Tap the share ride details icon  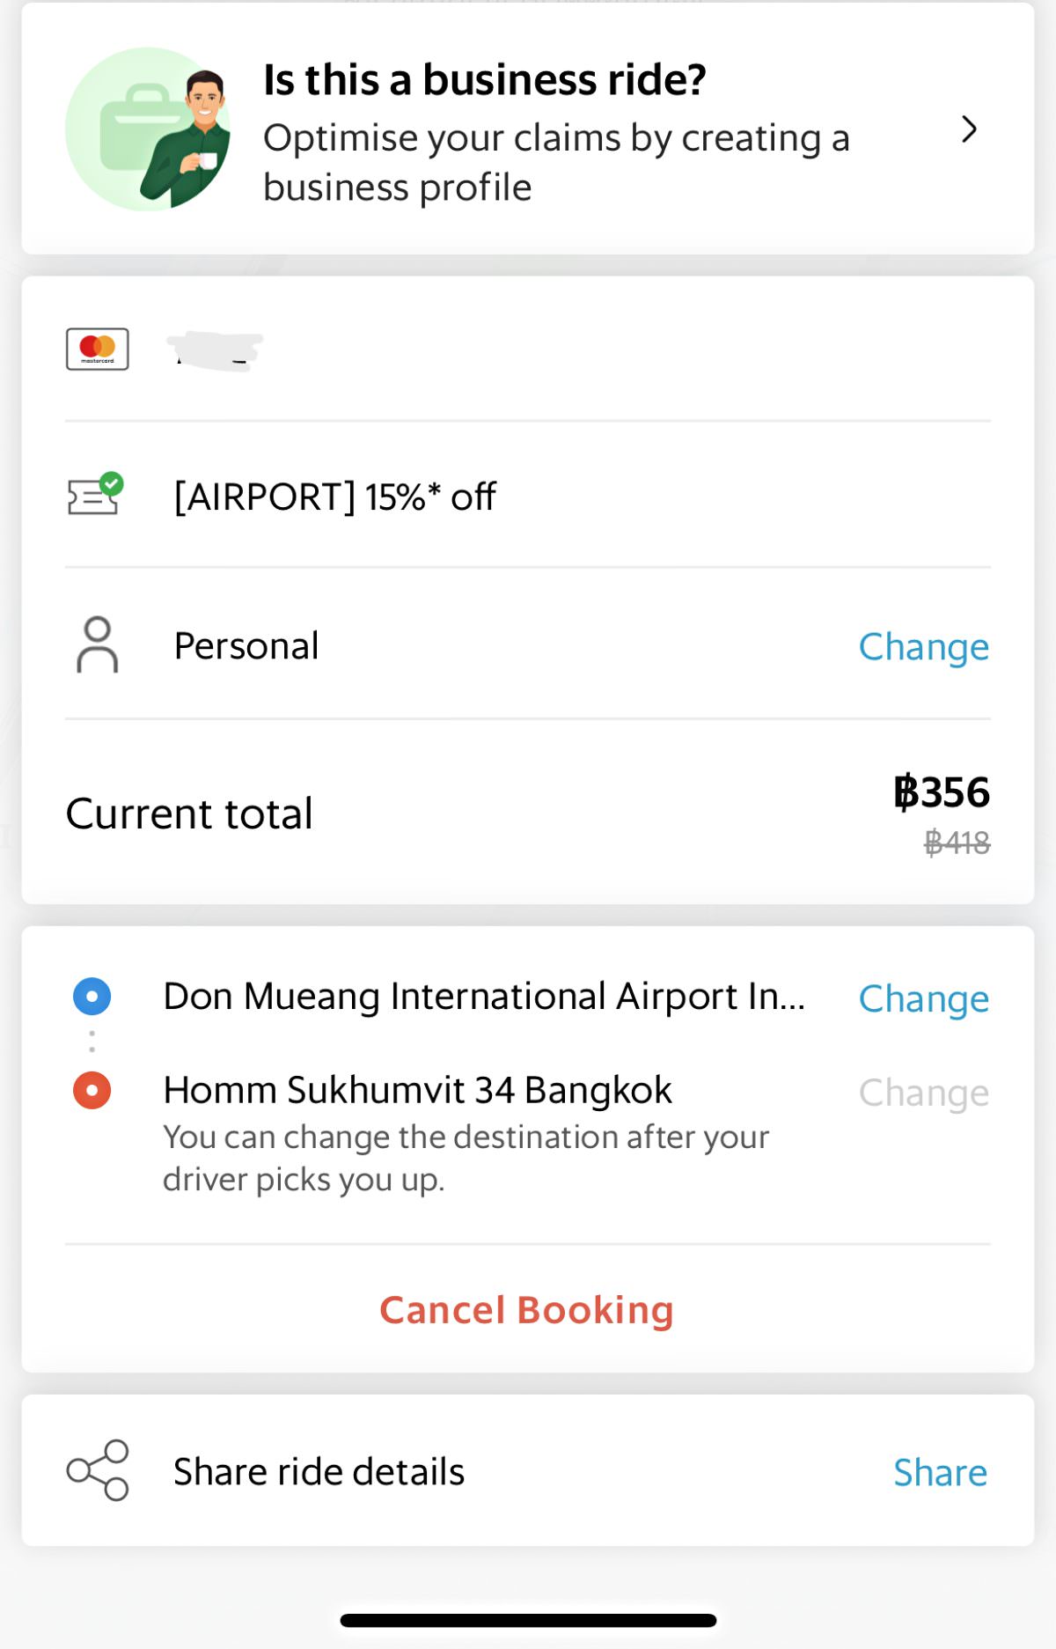click(x=98, y=1470)
